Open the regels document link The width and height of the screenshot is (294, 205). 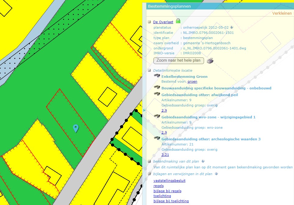click(x=159, y=186)
